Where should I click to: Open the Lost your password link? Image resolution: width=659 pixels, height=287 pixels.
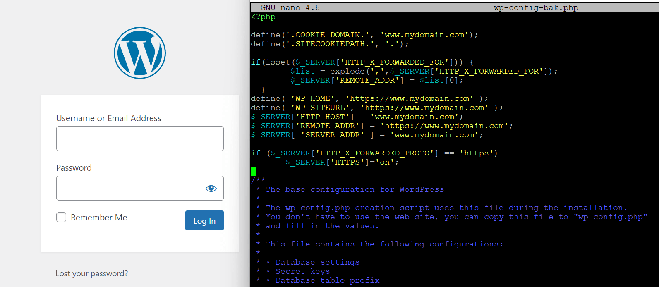[92, 274]
